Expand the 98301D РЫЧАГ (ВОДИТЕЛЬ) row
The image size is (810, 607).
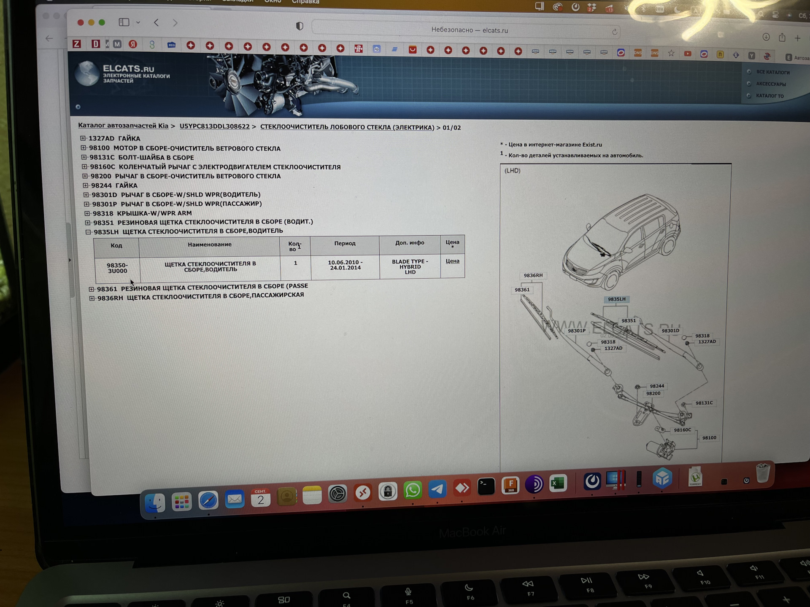[86, 195]
